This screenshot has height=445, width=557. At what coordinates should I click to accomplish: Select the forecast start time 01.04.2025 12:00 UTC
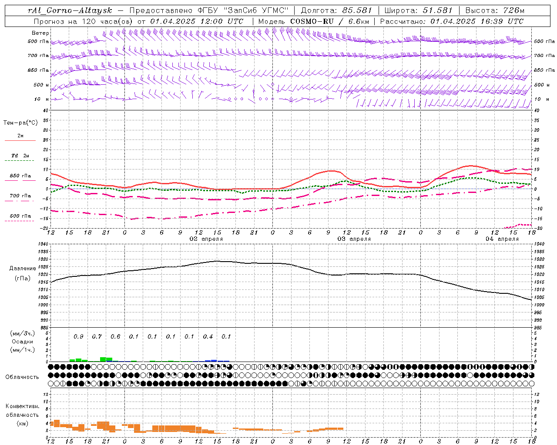pyautogui.click(x=197, y=21)
